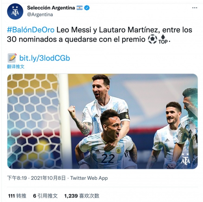Open the three-dot more options menu
203x202 pixels.
(195, 8)
